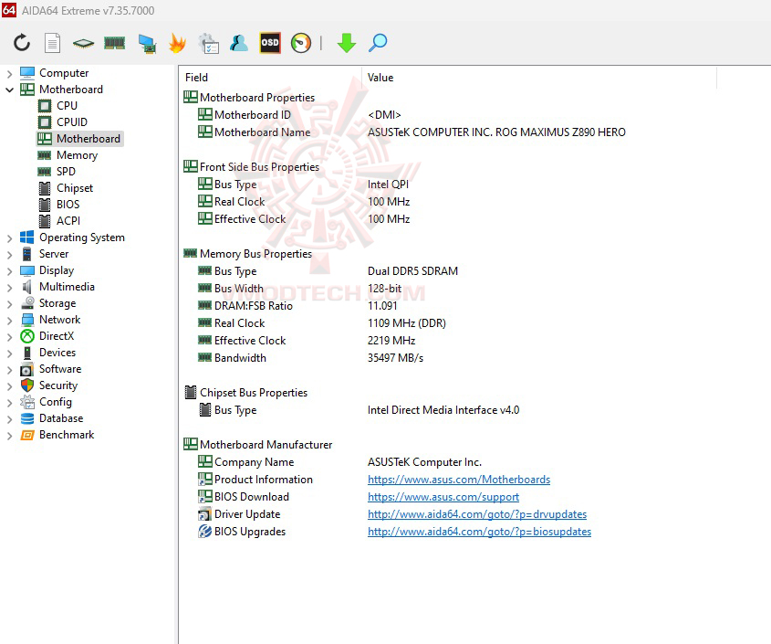Screen dimensions: 771x644
Task: Select the Bandwidth row
Action: 310,358
